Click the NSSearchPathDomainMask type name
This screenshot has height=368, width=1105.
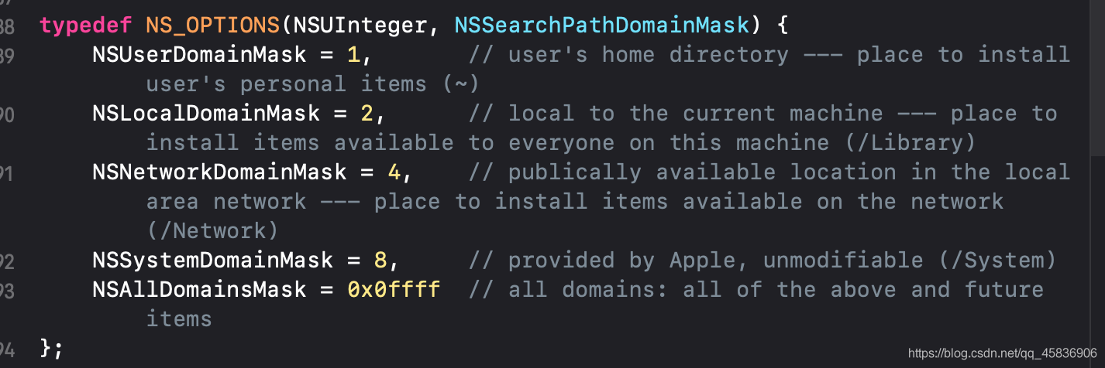point(602,26)
